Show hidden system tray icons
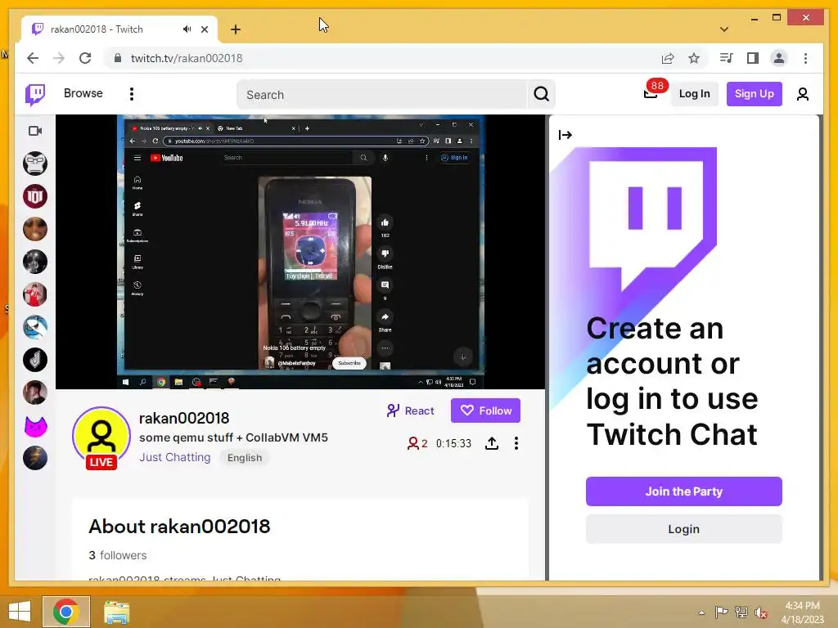Viewport: 838px width, 628px height. [701, 612]
